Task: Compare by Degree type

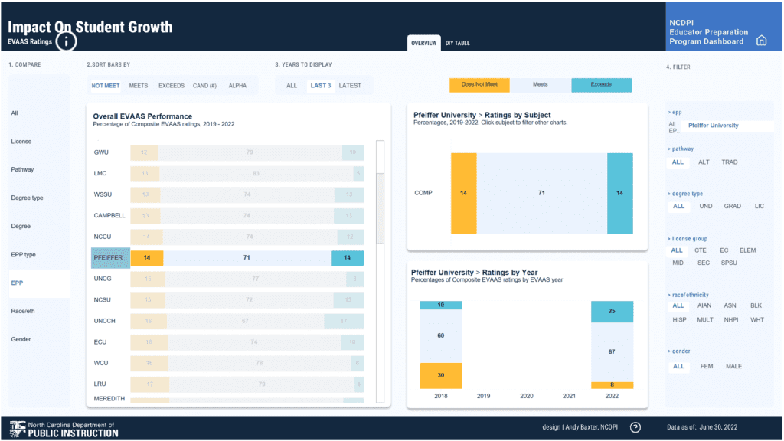Action: 27,198
